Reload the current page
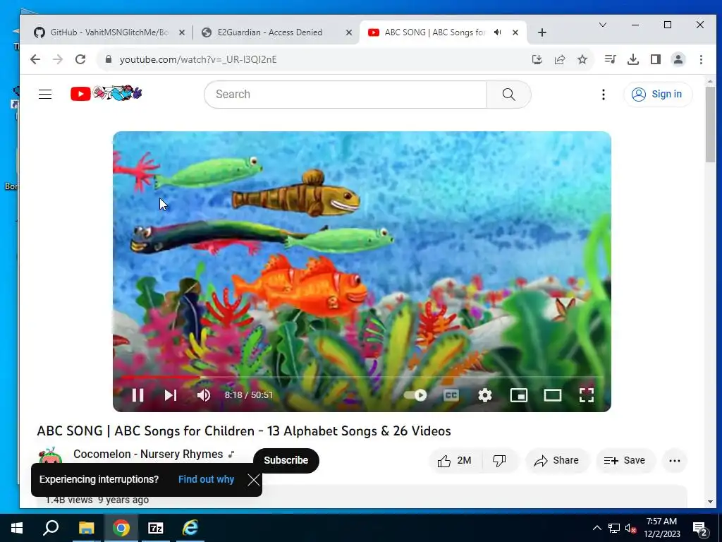Viewport: 722px width, 542px height. click(x=80, y=59)
